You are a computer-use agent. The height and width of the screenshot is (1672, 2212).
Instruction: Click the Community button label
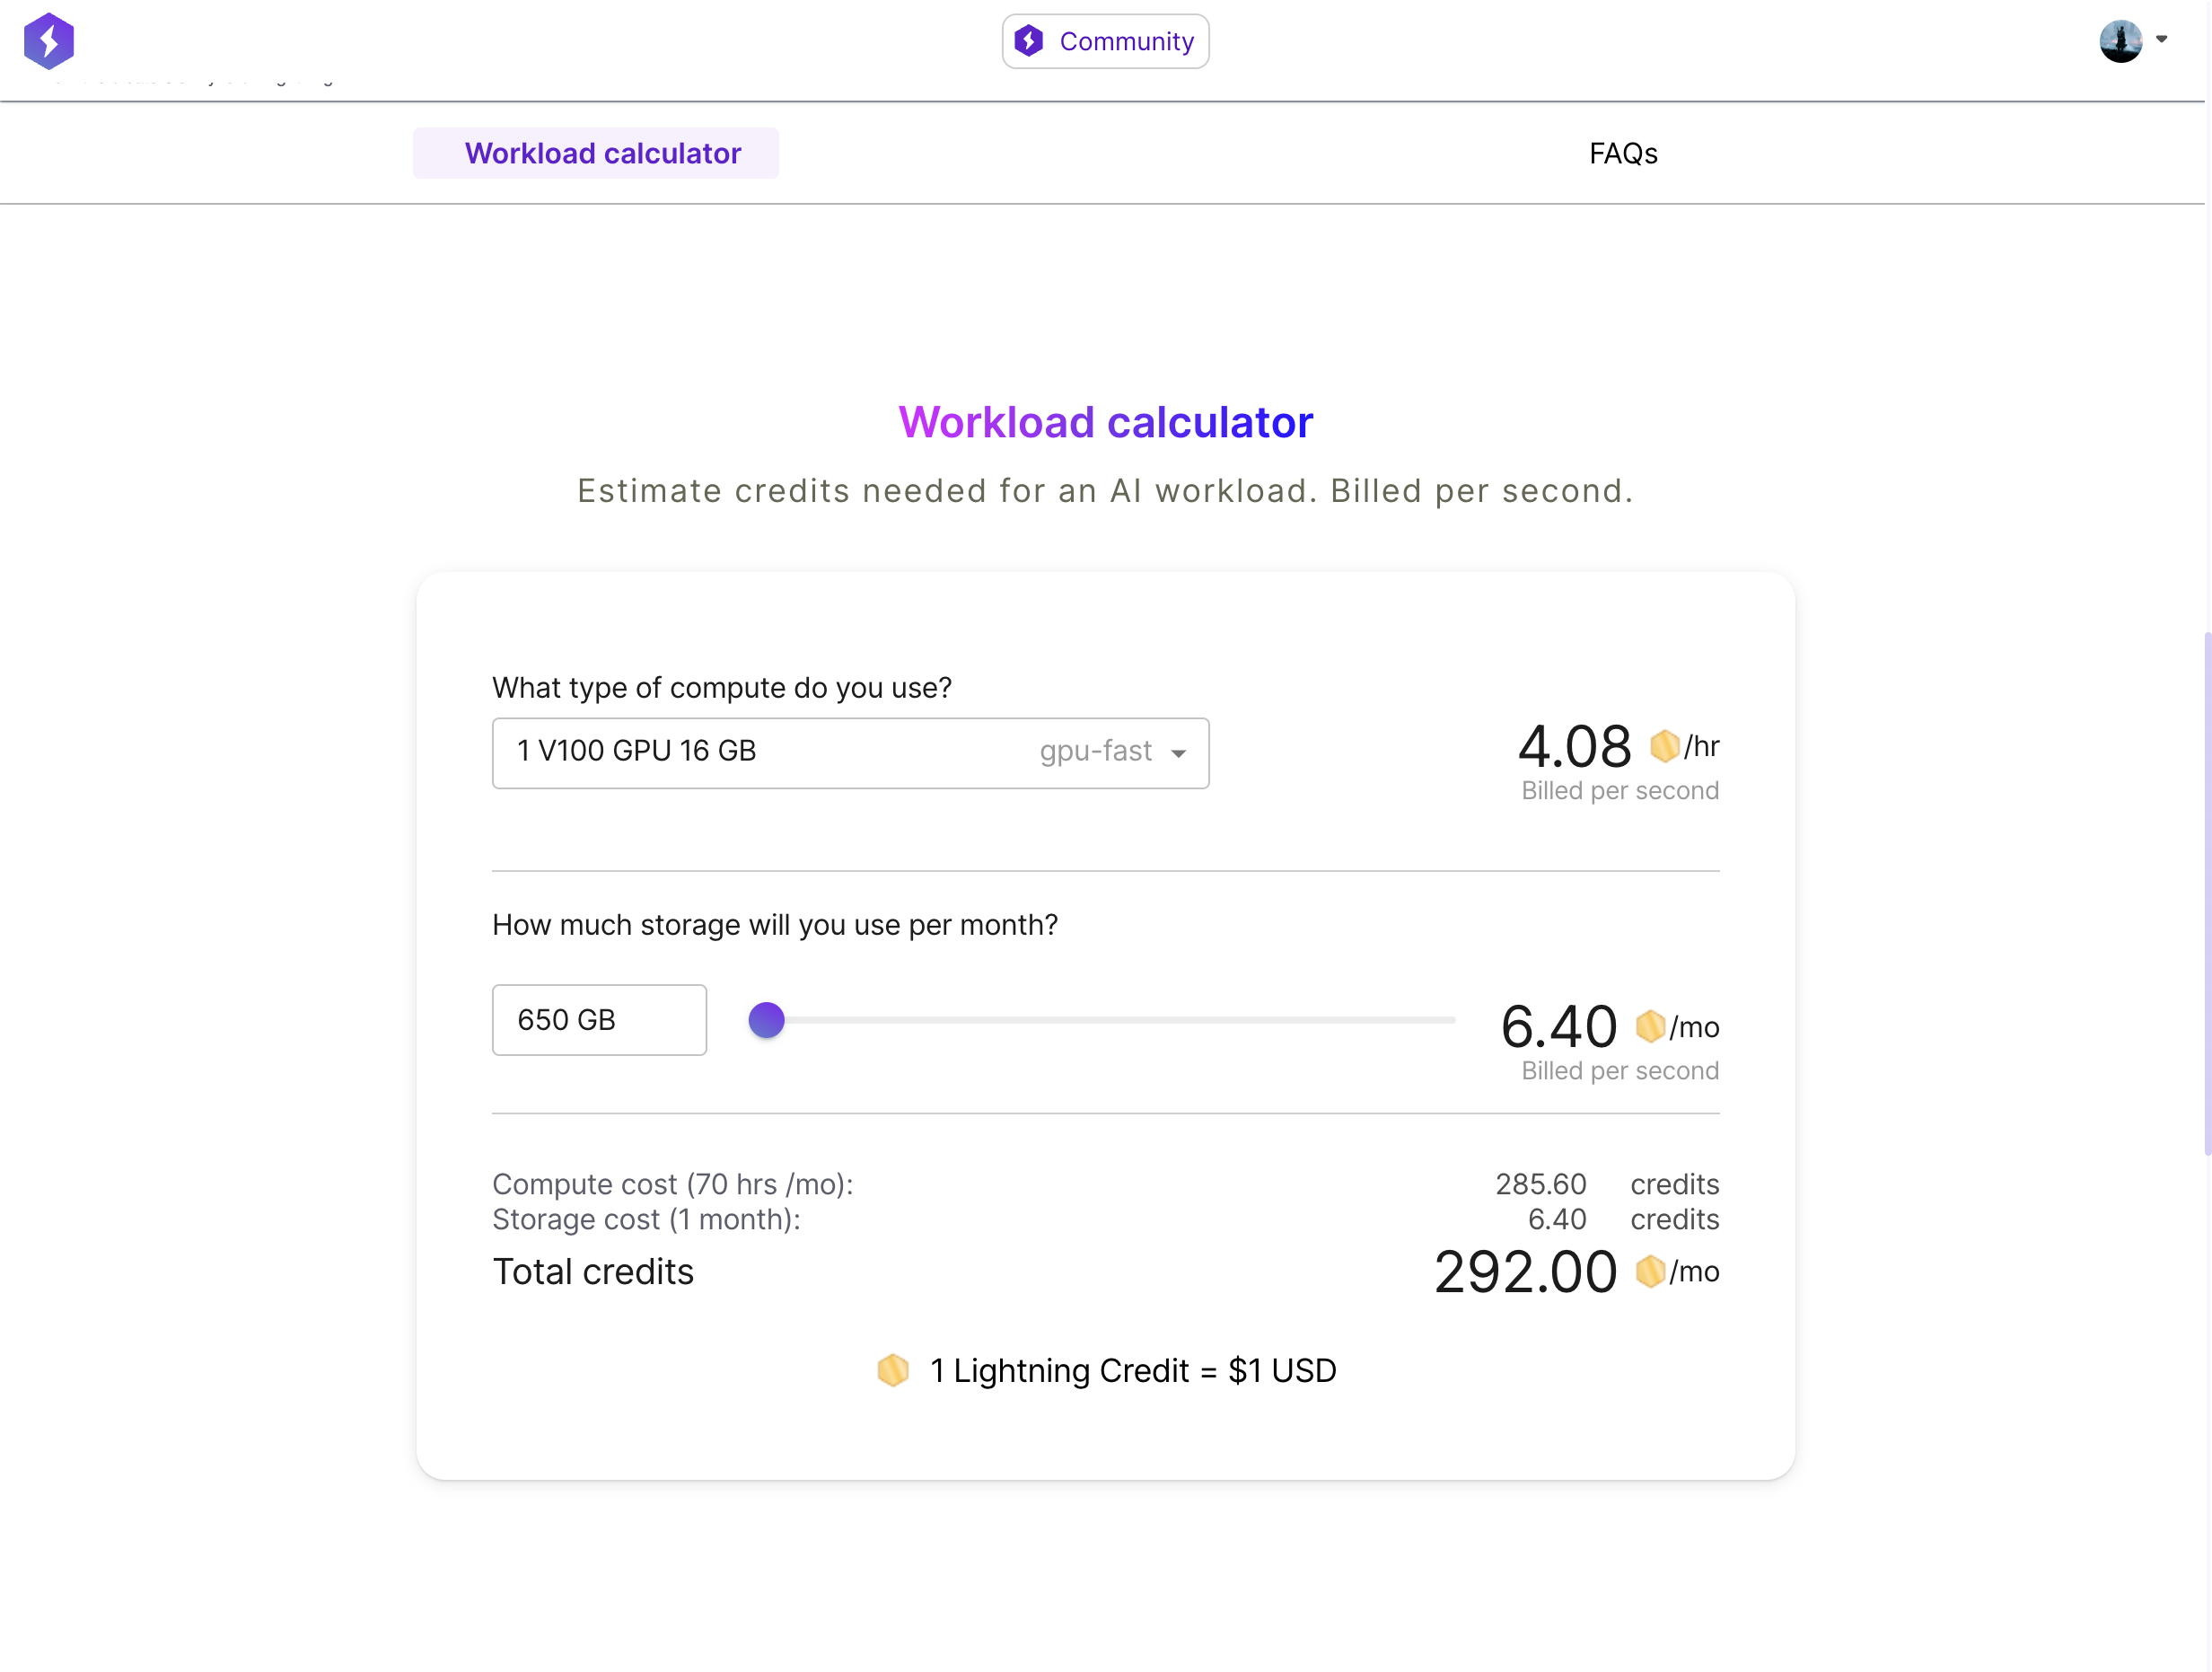[x=1126, y=41]
